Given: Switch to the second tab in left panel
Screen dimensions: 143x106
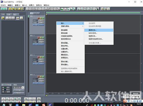Looking at the screenshot, I should tap(9, 14).
